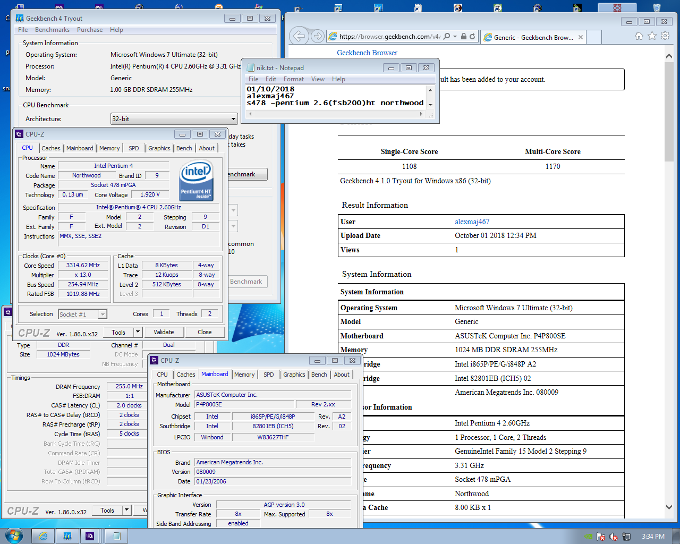This screenshot has height=544, width=680.
Task: Refresh the Geekbench Browser page
Action: 472,36
